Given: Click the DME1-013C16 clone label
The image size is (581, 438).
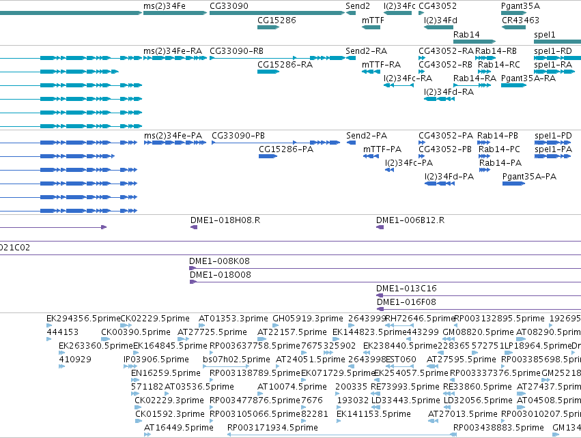Looking at the screenshot, I should click(406, 288).
